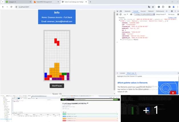Screen dimensions: 179x122
Task: Open the Crud-Golang-RabbitMQ Swagger thumbnail
Action: (90, 109)
